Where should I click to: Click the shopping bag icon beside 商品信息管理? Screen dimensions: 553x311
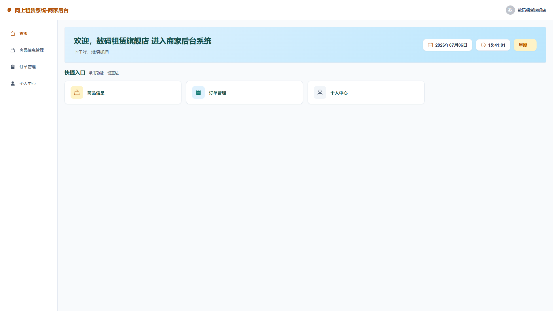point(13,50)
